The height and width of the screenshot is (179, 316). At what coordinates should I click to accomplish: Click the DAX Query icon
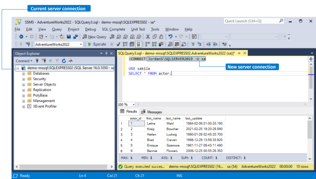click(x=139, y=37)
